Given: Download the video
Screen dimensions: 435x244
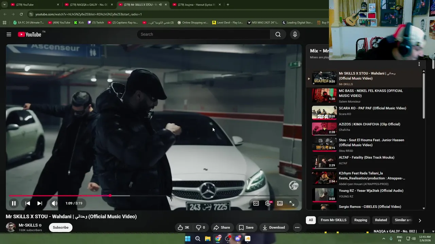Looking at the screenshot, I should tap(274, 227).
